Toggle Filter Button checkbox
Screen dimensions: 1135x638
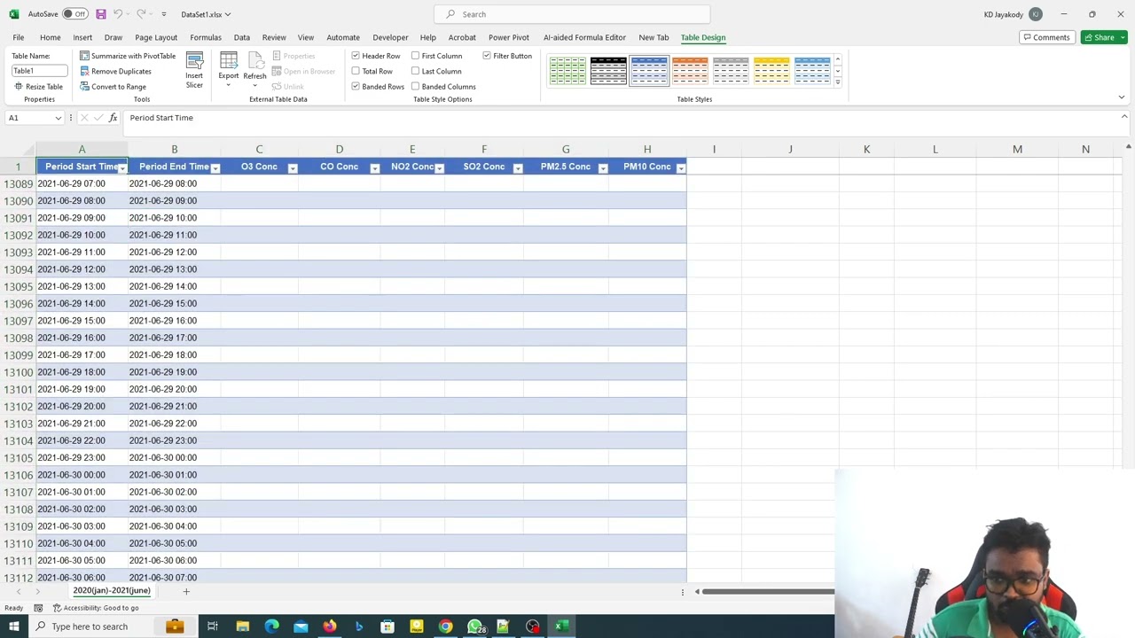pyautogui.click(x=487, y=56)
